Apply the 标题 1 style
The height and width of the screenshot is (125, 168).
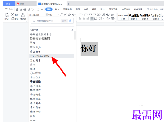pos(134,17)
